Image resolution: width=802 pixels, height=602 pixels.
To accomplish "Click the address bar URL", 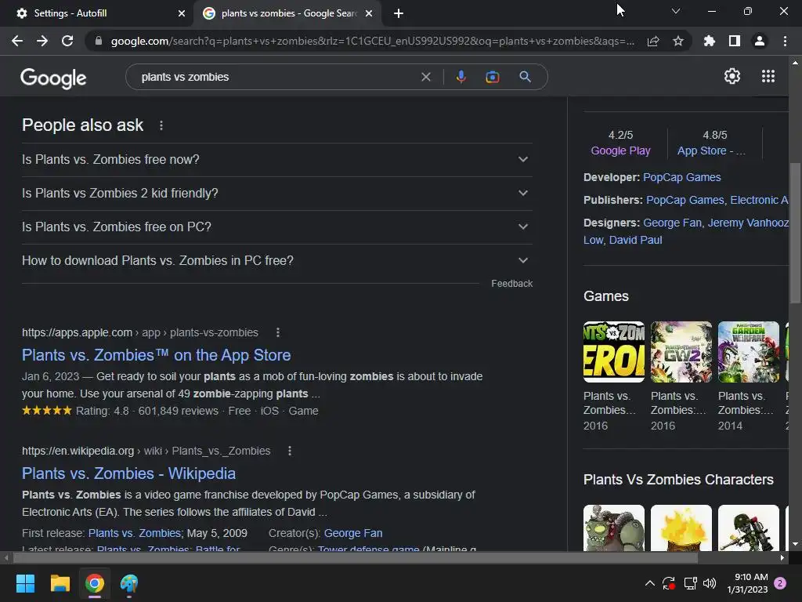I will (x=372, y=41).
